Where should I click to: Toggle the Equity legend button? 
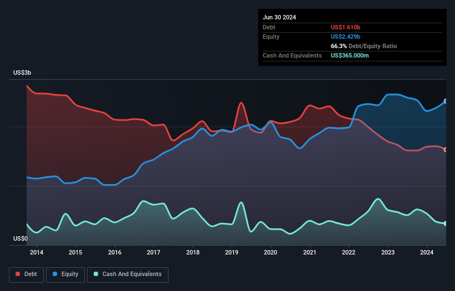tap(65, 274)
